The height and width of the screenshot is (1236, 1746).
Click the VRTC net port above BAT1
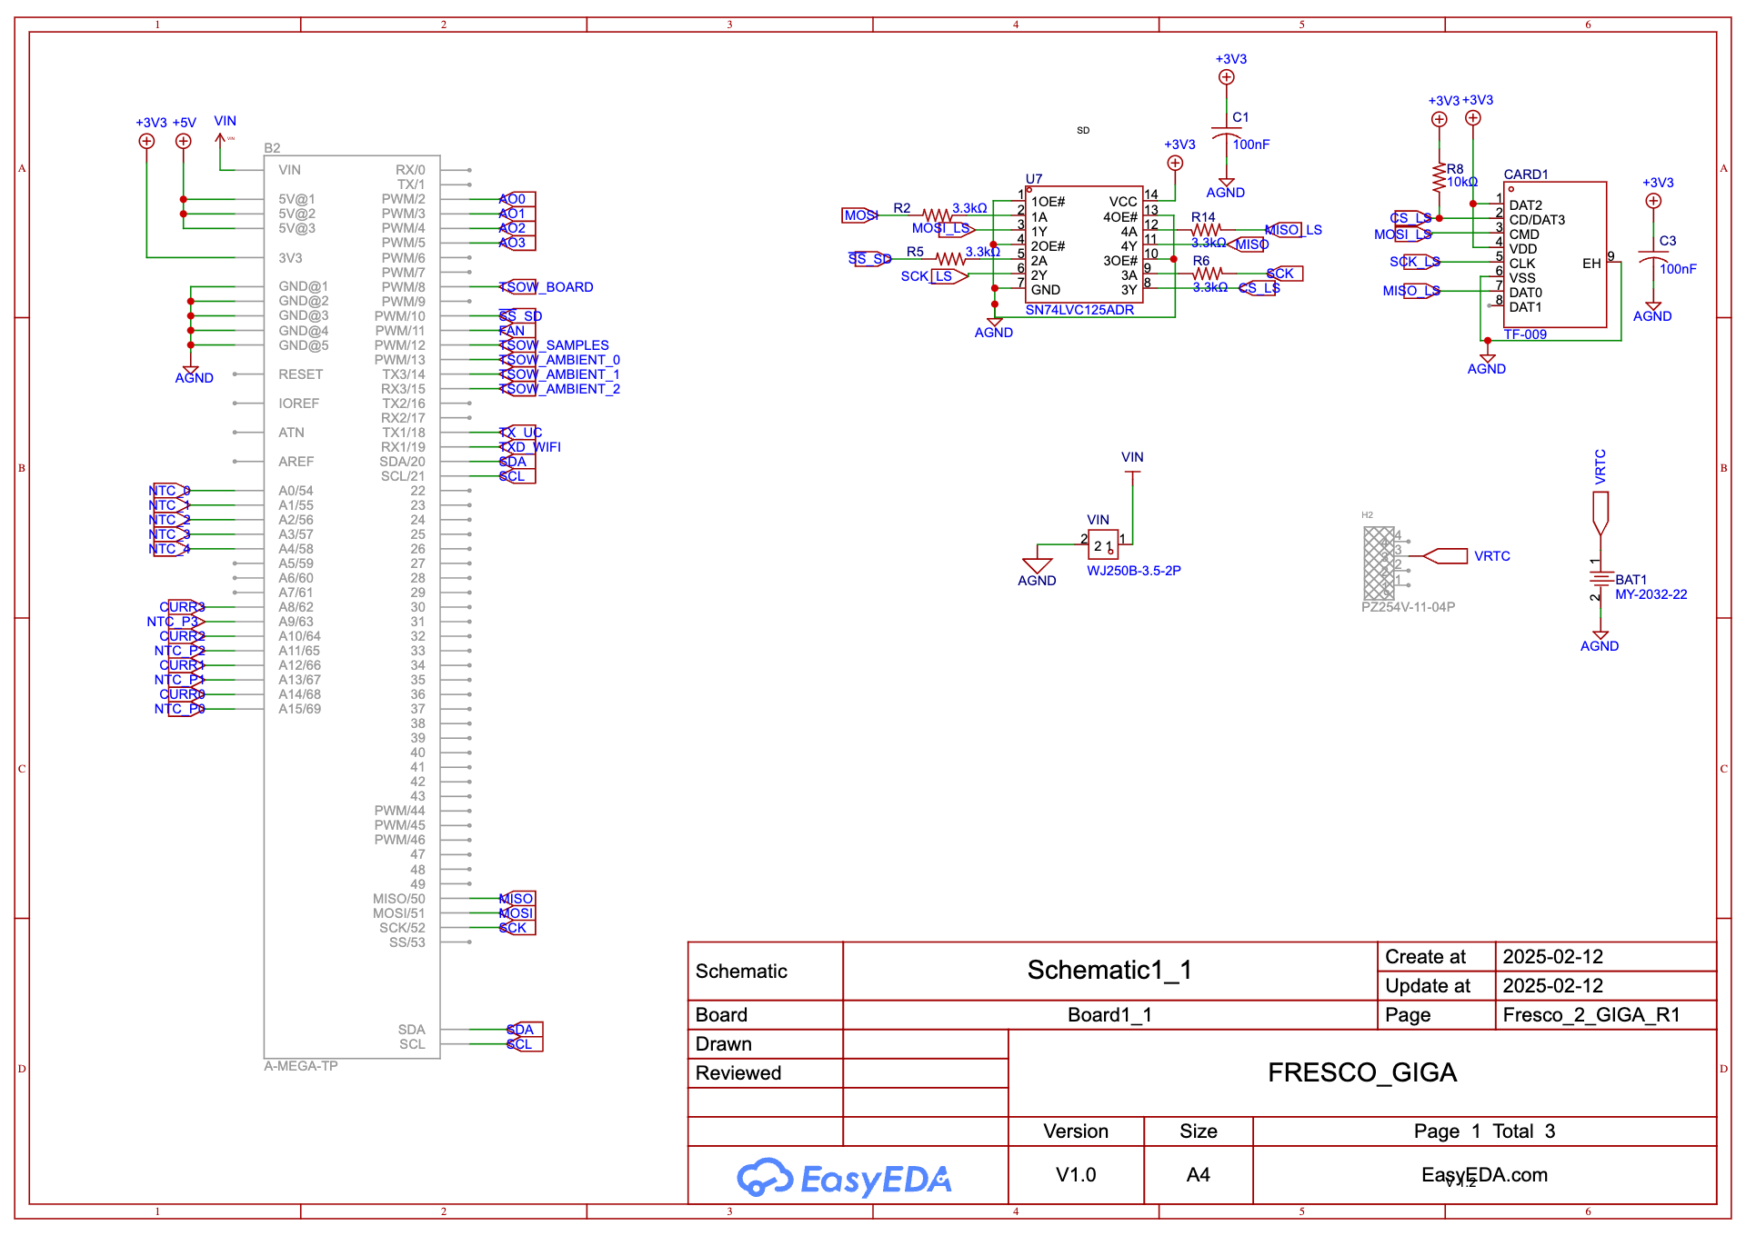(x=1600, y=513)
